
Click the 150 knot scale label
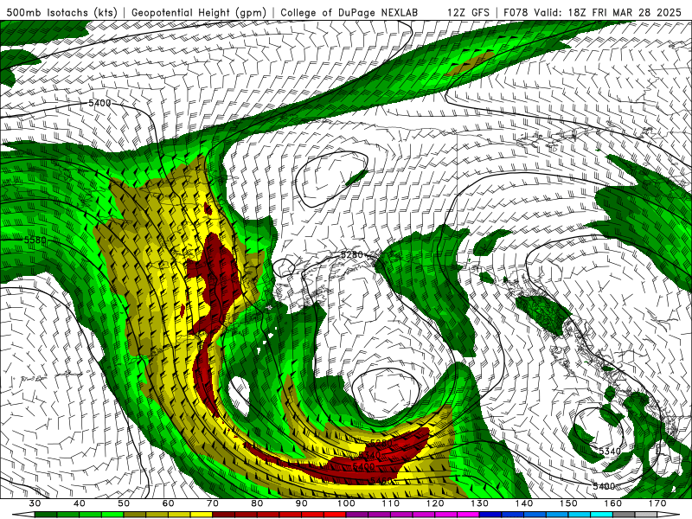tap(568, 503)
